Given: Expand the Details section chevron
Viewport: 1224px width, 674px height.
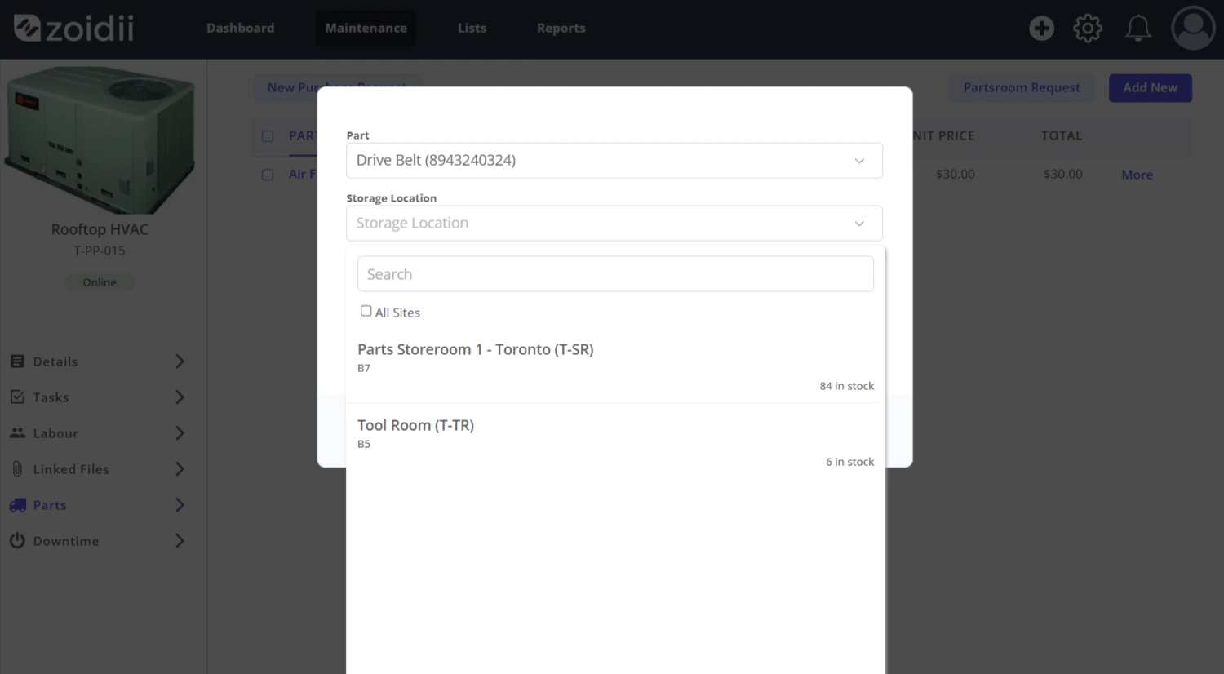Looking at the screenshot, I should [180, 361].
